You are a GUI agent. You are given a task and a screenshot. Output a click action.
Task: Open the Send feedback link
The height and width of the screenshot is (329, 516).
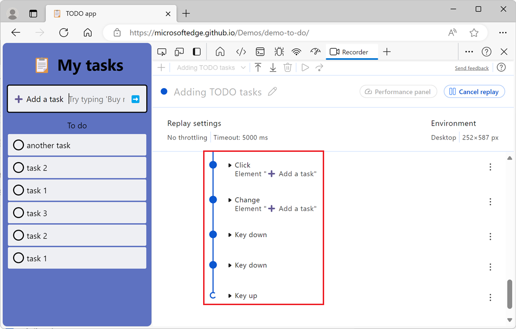coord(471,67)
